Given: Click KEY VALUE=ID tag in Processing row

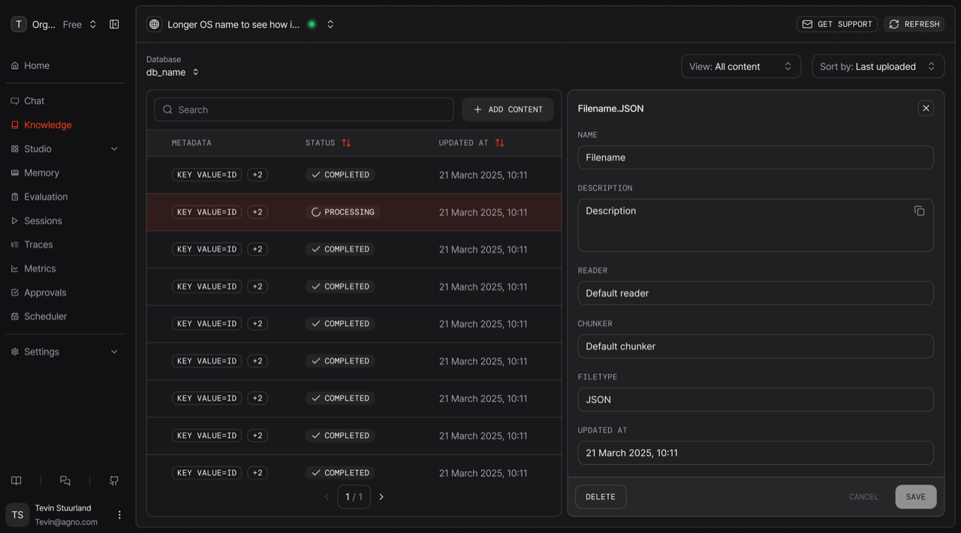Looking at the screenshot, I should [x=206, y=212].
